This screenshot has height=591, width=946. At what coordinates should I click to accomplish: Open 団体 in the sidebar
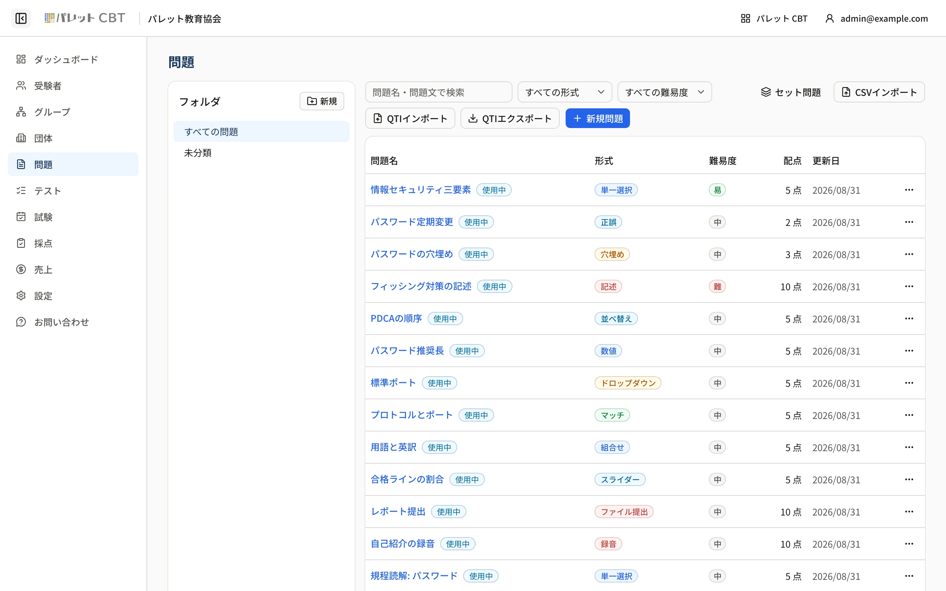pos(73,138)
